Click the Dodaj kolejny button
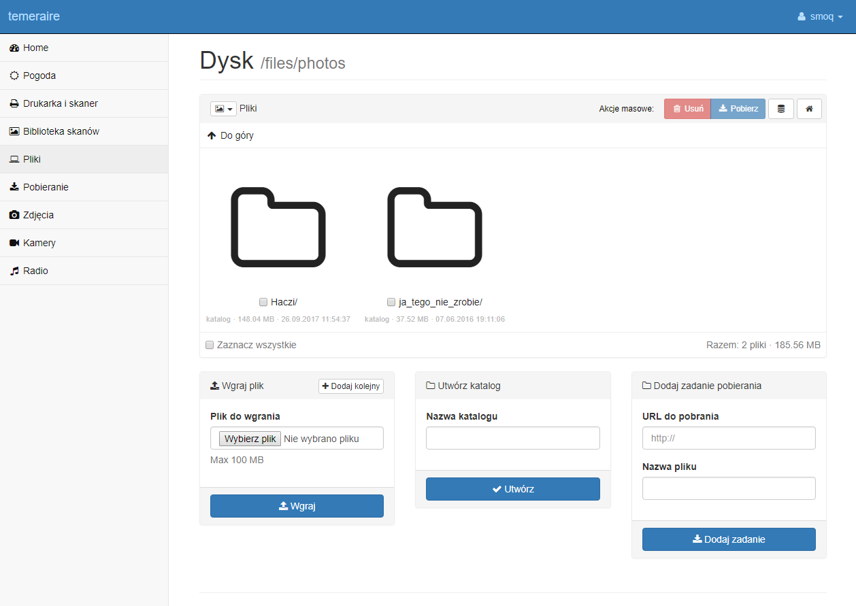 click(x=350, y=386)
